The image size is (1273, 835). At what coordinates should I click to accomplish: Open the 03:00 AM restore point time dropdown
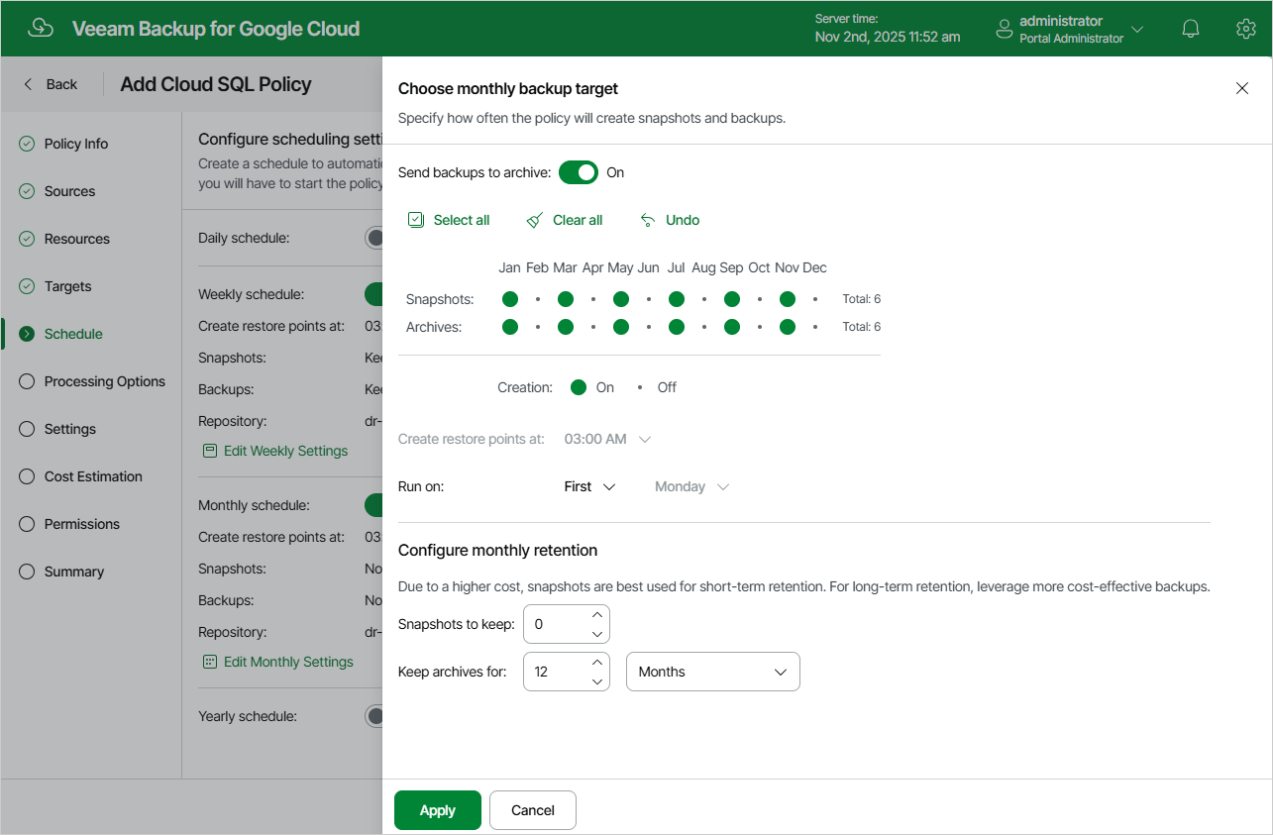click(x=608, y=439)
